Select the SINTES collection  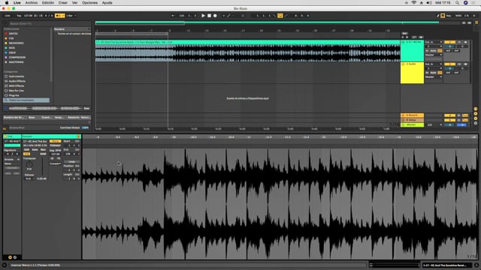coord(14,34)
